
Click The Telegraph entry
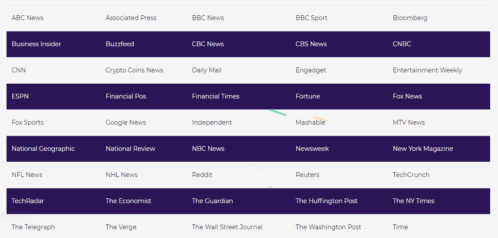33,227
